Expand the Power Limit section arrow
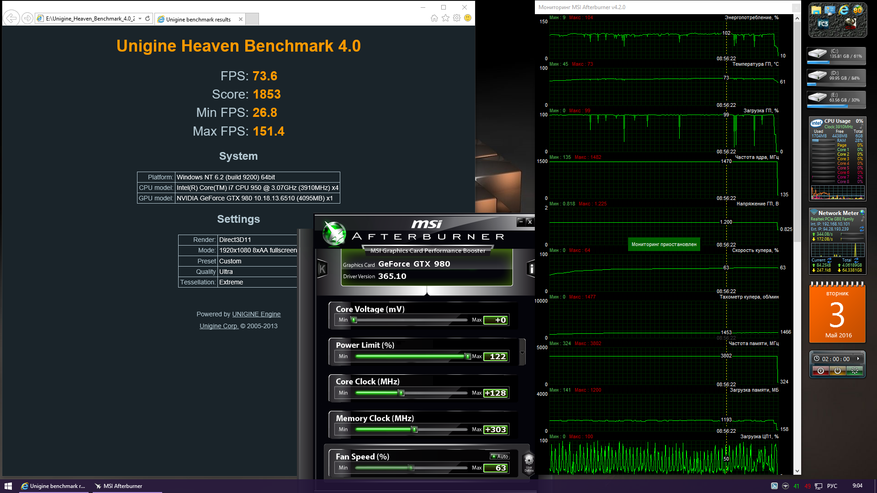This screenshot has width=877, height=493. [x=522, y=352]
